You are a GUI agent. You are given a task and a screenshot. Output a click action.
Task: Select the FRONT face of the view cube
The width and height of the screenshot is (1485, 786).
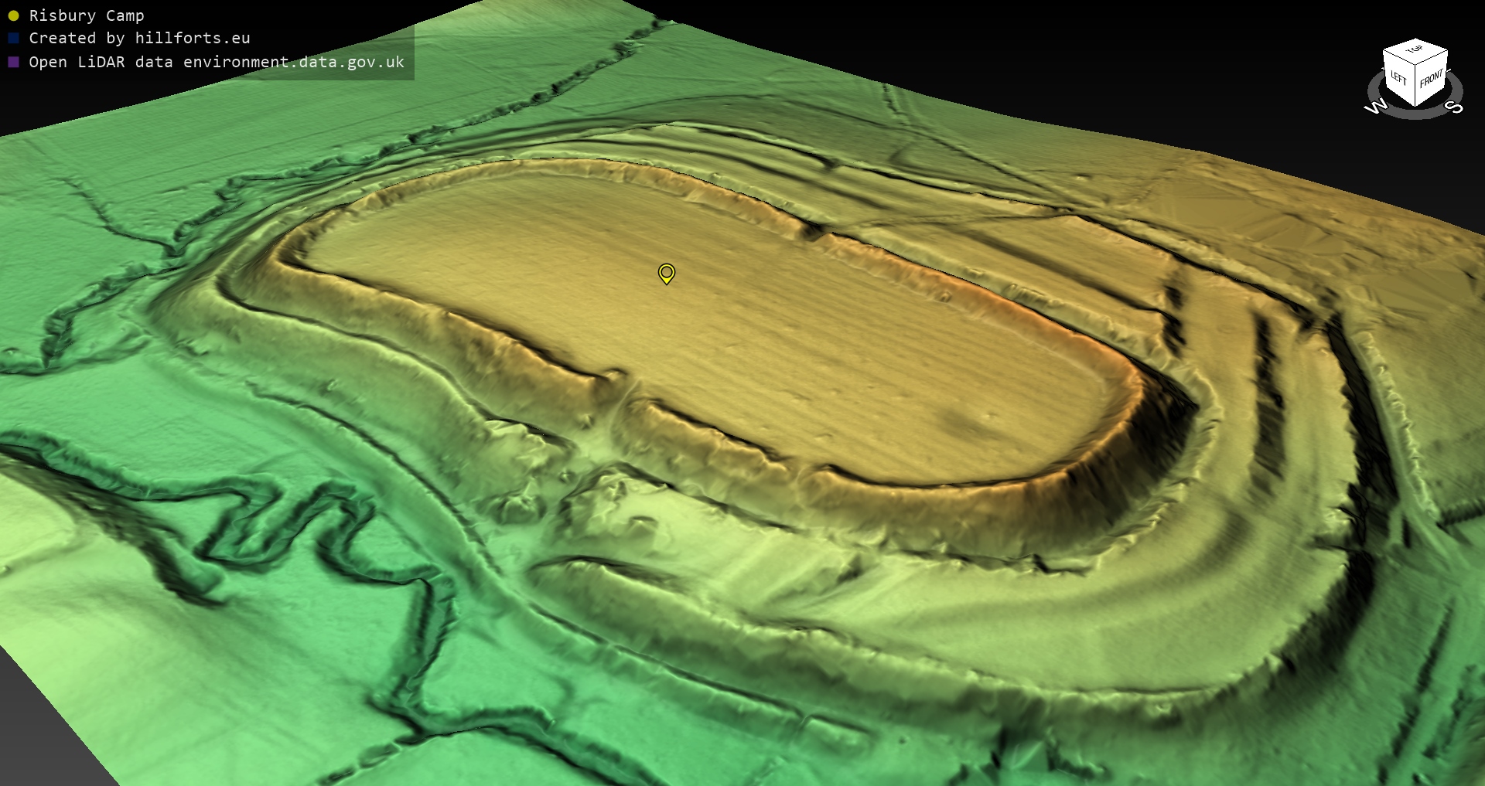pyautogui.click(x=1432, y=79)
